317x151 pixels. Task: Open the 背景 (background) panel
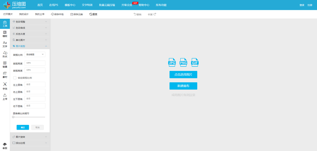[5, 65]
